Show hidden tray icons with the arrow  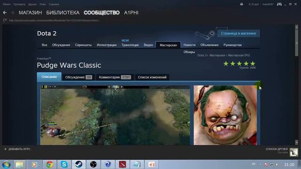point(261,165)
